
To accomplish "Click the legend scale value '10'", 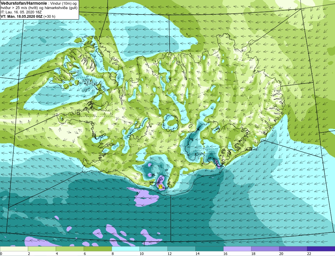I will pos(141,254).
